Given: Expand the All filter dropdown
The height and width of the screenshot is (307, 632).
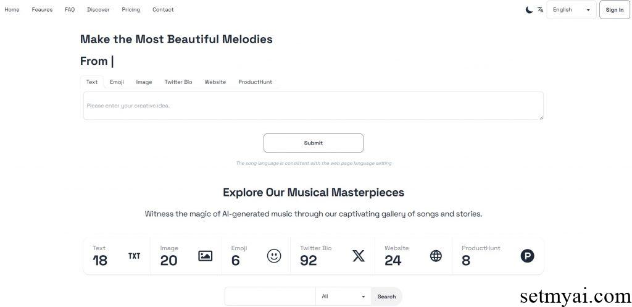Looking at the screenshot, I should 343,296.
